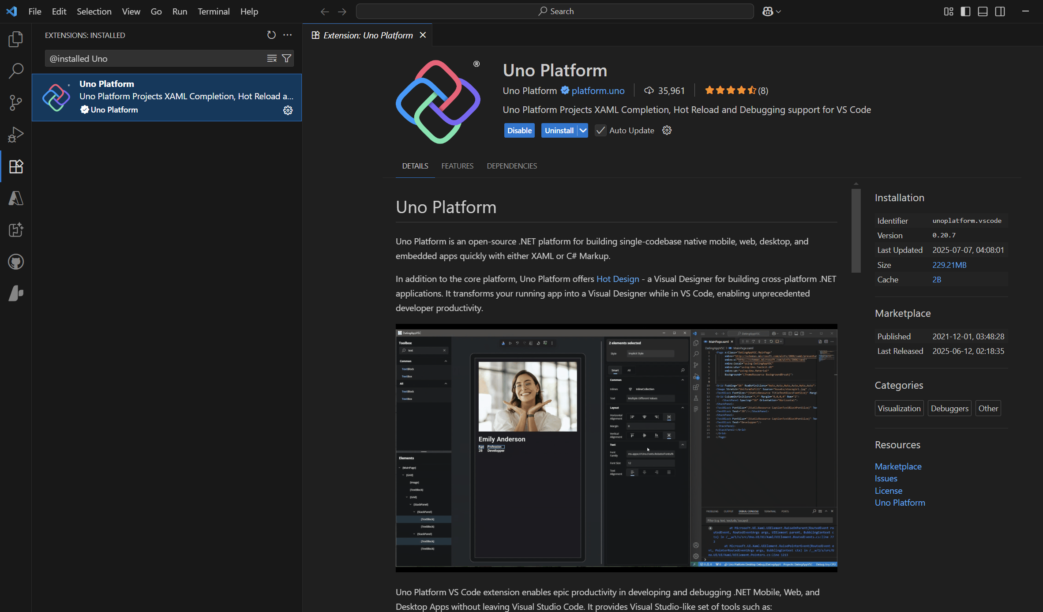Open the File menu
This screenshot has width=1043, height=612.
point(35,11)
